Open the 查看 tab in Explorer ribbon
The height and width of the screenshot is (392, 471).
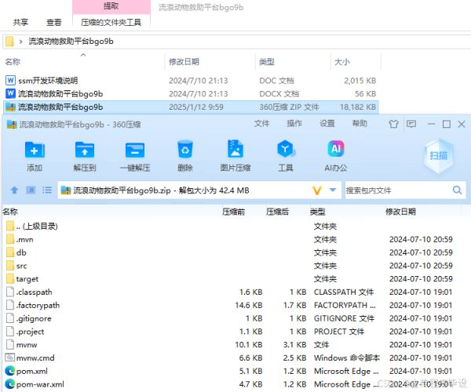pos(53,22)
